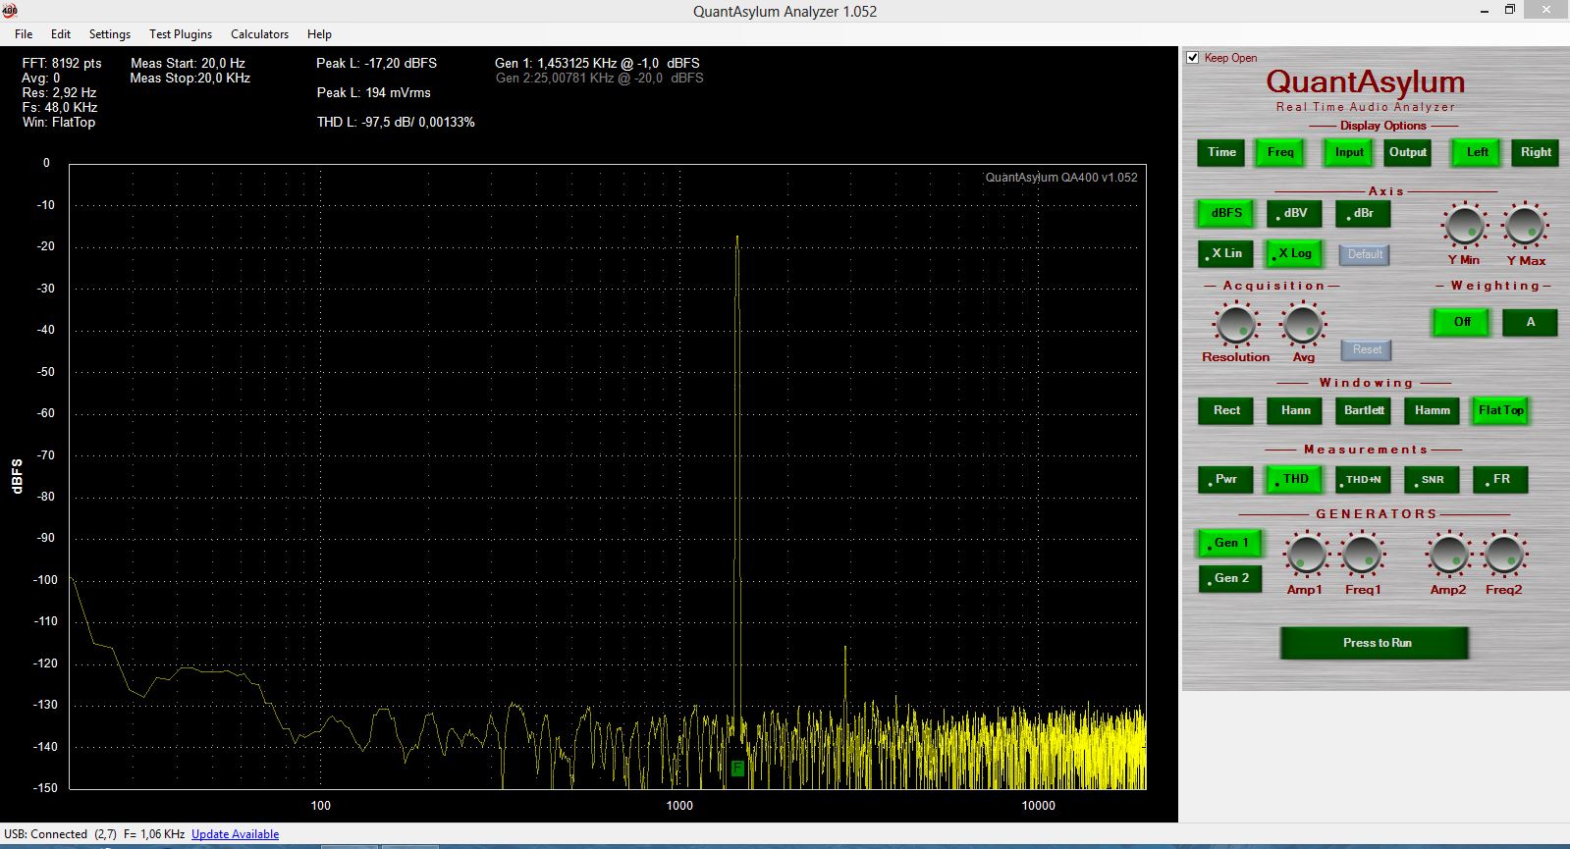1570x849 pixels.
Task: Toggle the Pwr measurement
Action: point(1225,479)
